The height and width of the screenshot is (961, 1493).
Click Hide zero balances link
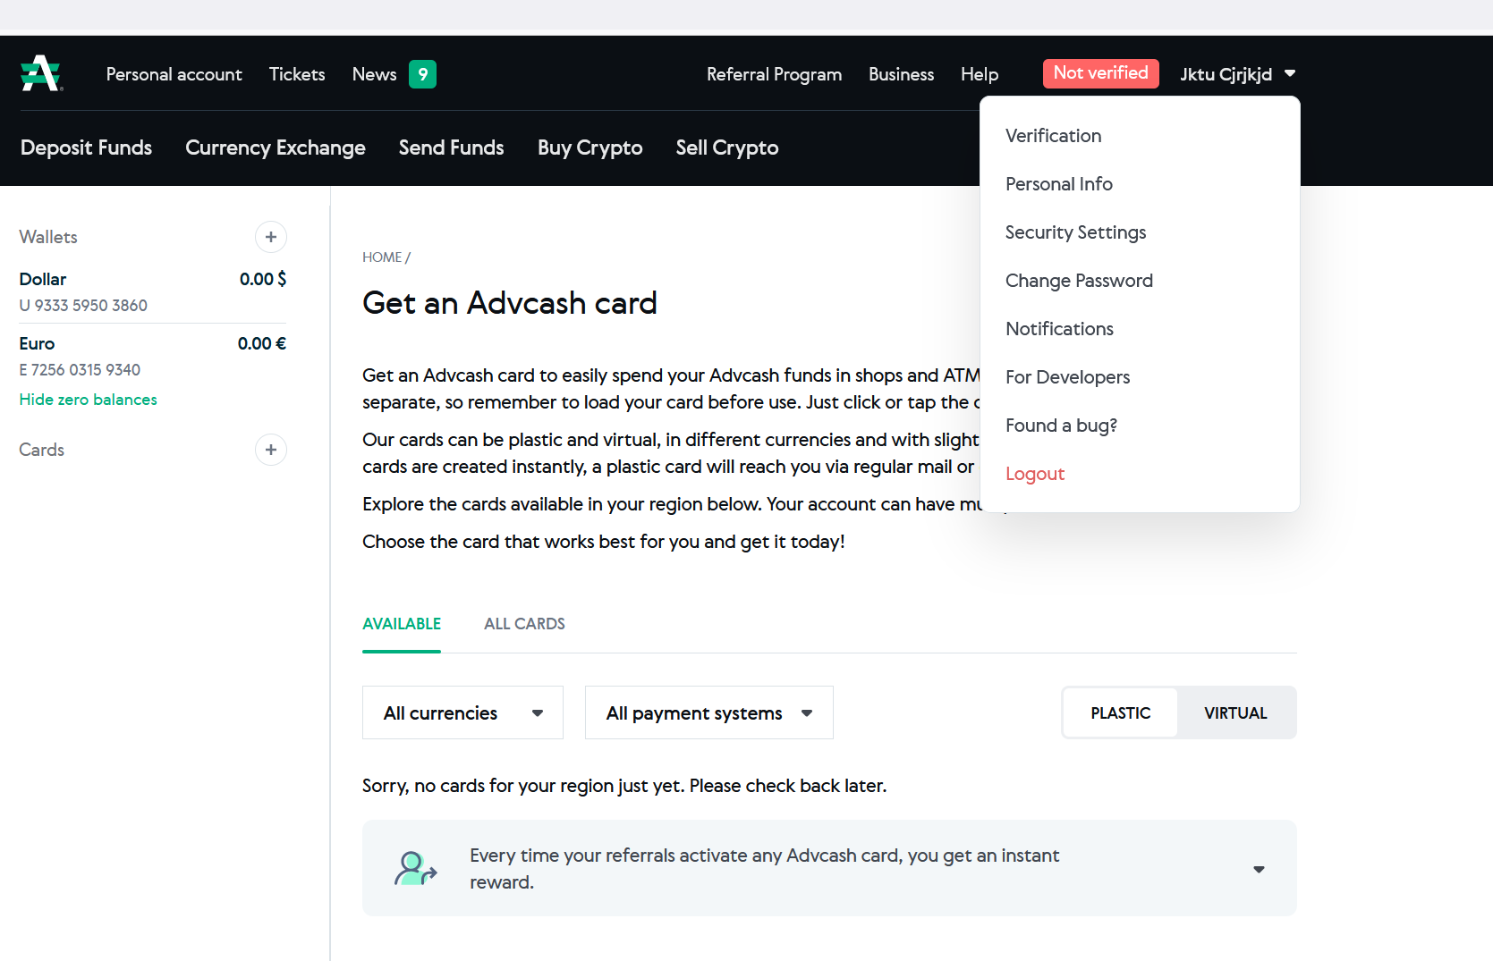[x=88, y=400]
